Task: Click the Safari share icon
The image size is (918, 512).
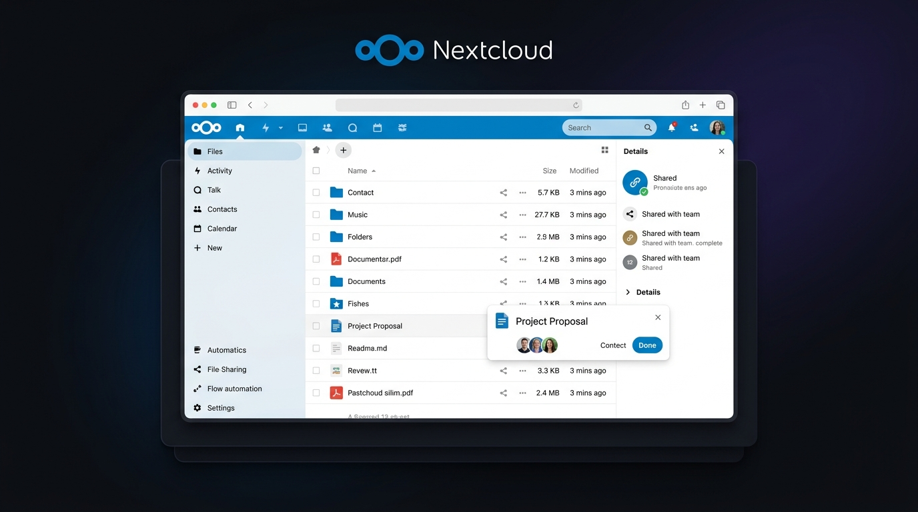Action: pyautogui.click(x=685, y=105)
